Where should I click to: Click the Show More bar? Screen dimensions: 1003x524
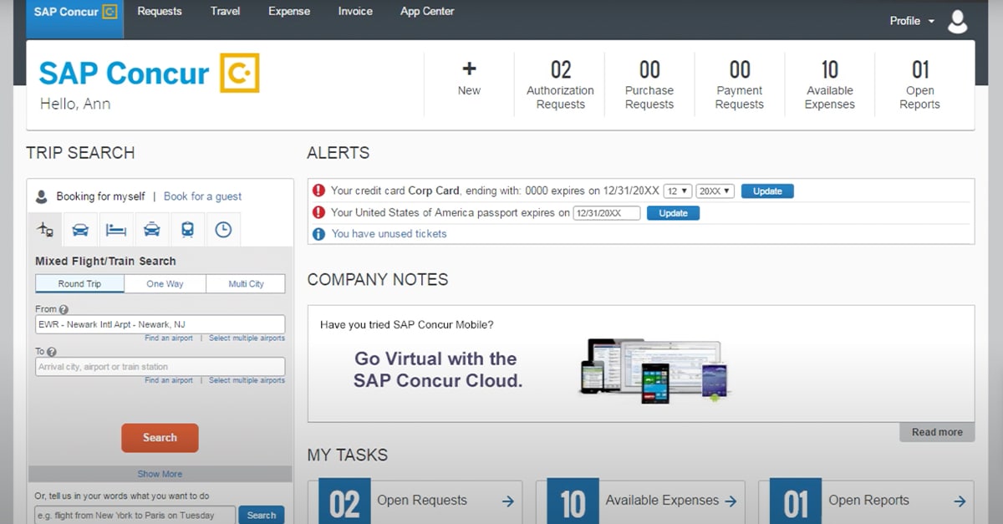(160, 474)
